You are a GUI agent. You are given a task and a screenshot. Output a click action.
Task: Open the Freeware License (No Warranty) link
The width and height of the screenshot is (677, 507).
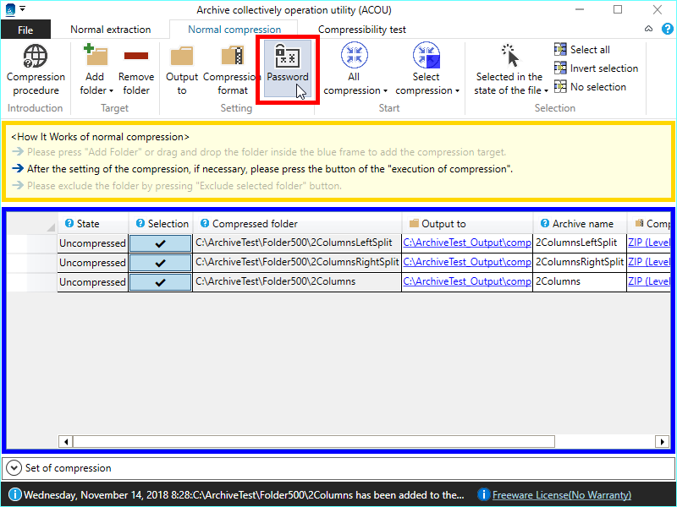(x=561, y=495)
